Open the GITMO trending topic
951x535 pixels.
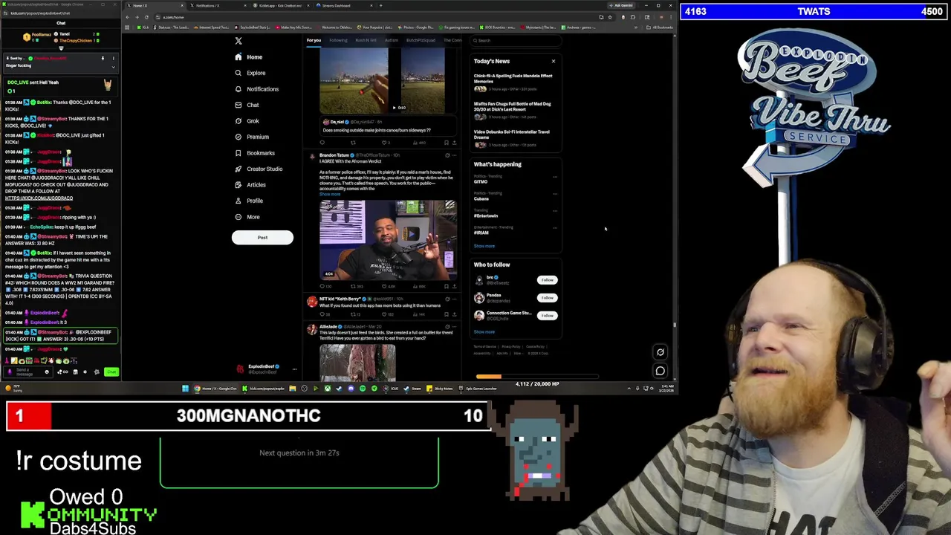[x=481, y=182]
